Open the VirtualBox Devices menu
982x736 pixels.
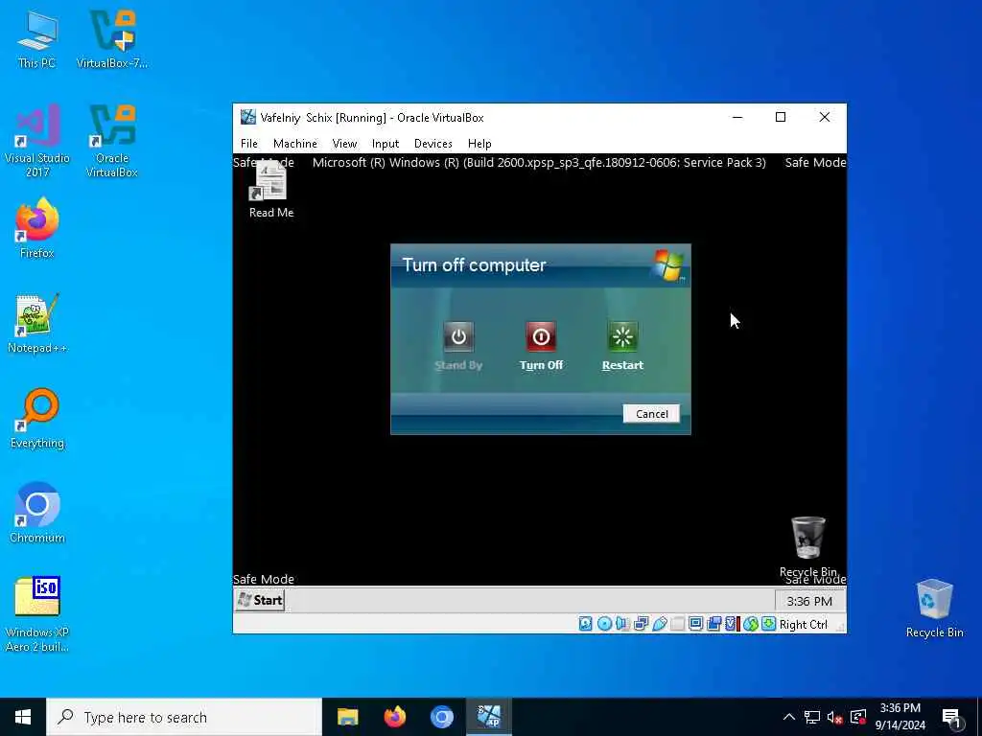[433, 144]
